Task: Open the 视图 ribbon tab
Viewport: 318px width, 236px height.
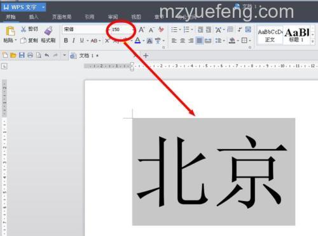Action: pos(136,17)
